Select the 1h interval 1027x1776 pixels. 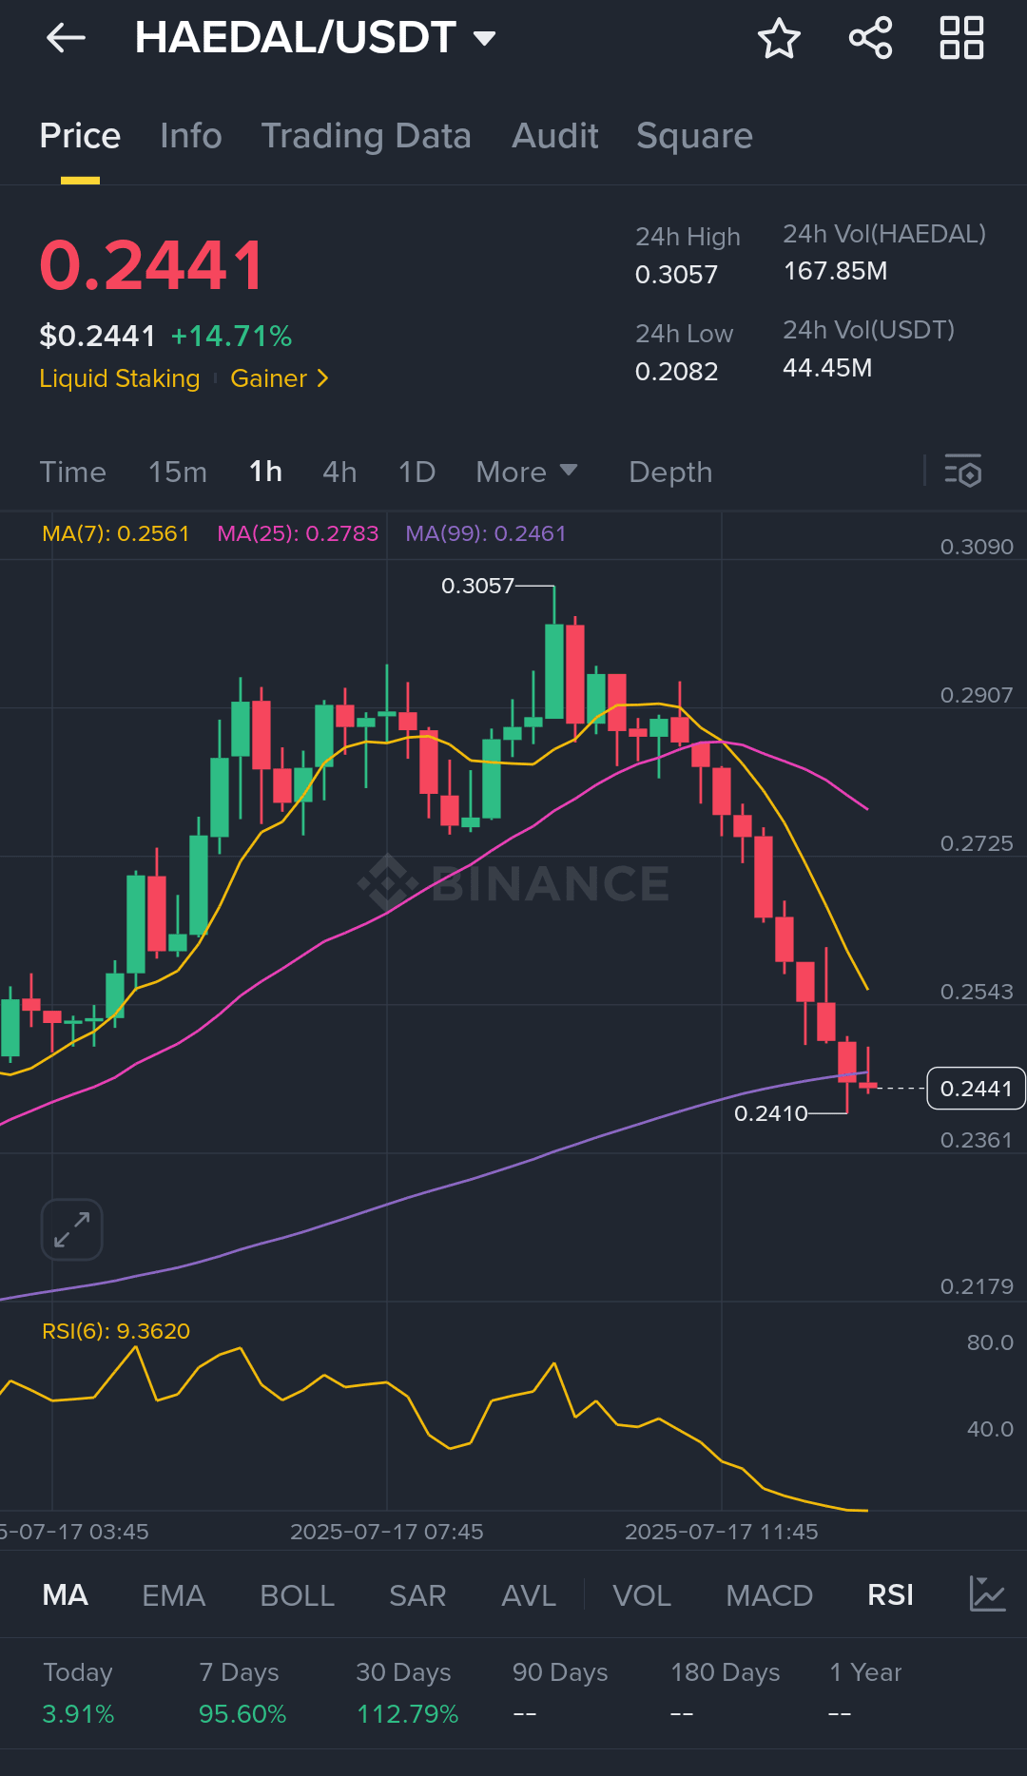pos(265,472)
